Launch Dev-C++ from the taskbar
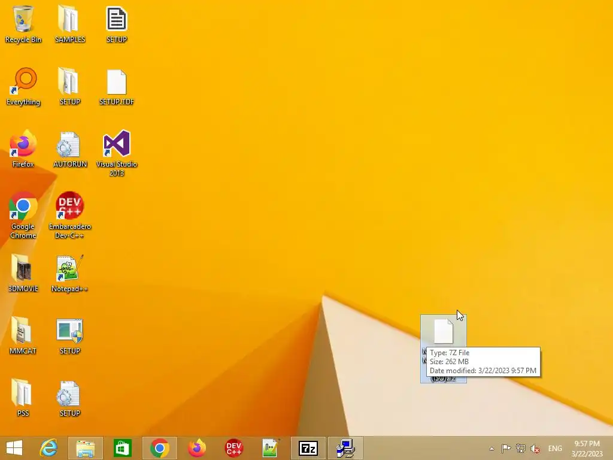The width and height of the screenshot is (613, 460). click(x=234, y=448)
